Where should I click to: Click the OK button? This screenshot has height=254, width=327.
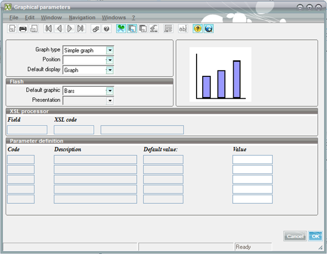click(315, 236)
